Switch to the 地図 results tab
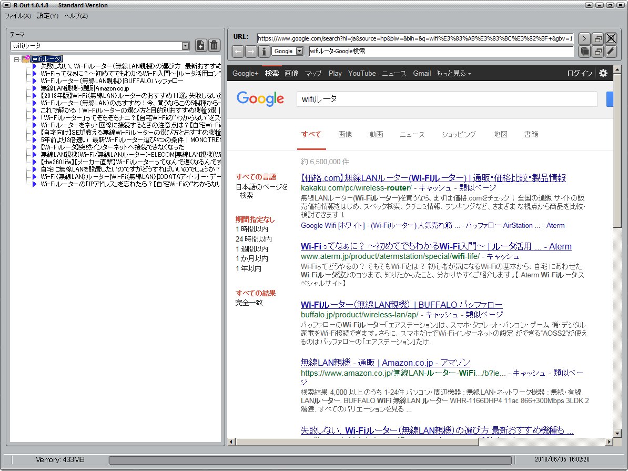Screen dimensions: 628x471 [x=501, y=134]
